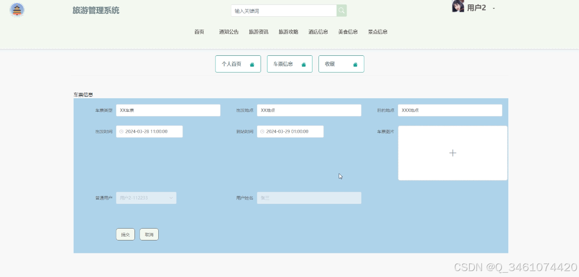Image resolution: width=579 pixels, height=277 pixels.
Task: Open the 景点信息 menu item
Action: point(378,32)
